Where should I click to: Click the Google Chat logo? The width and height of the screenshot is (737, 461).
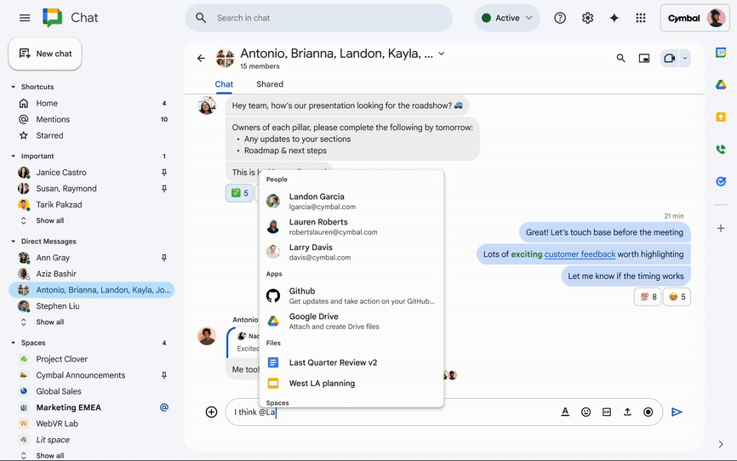(52, 18)
